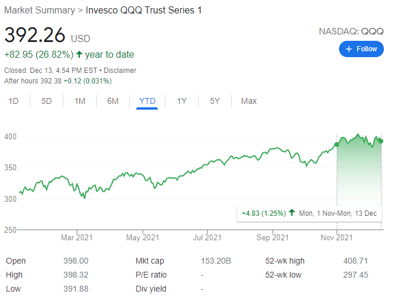Show the 1M chart range
The image size is (413, 298).
point(80,101)
